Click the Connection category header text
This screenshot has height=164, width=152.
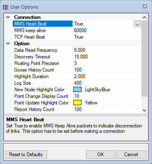click(27, 17)
